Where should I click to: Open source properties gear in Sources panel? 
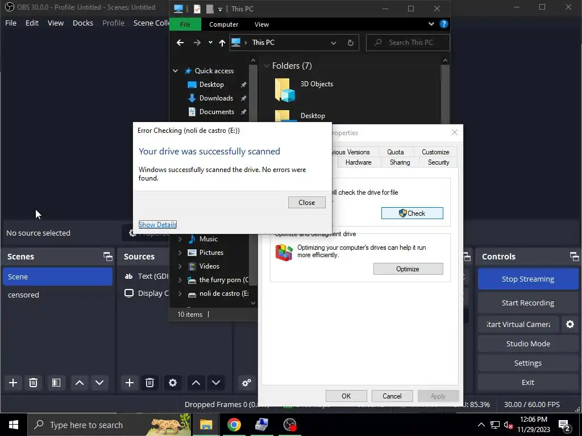pyautogui.click(x=173, y=383)
